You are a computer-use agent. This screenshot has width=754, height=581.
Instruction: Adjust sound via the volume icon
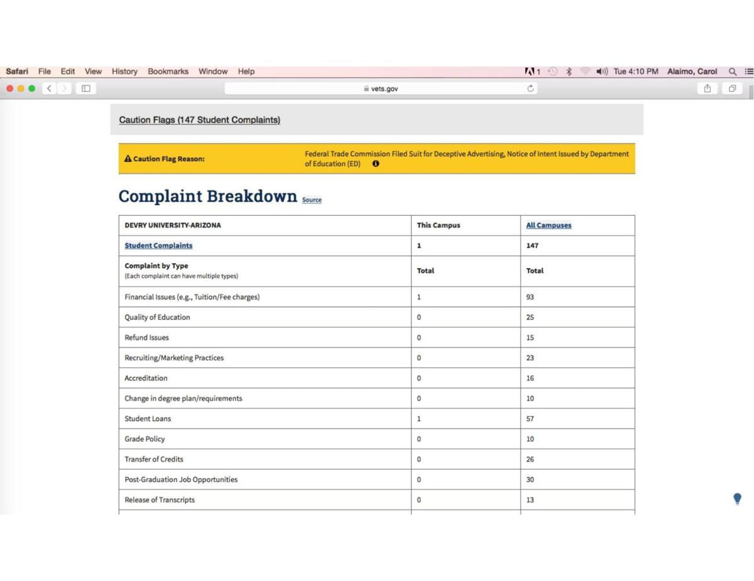point(602,72)
